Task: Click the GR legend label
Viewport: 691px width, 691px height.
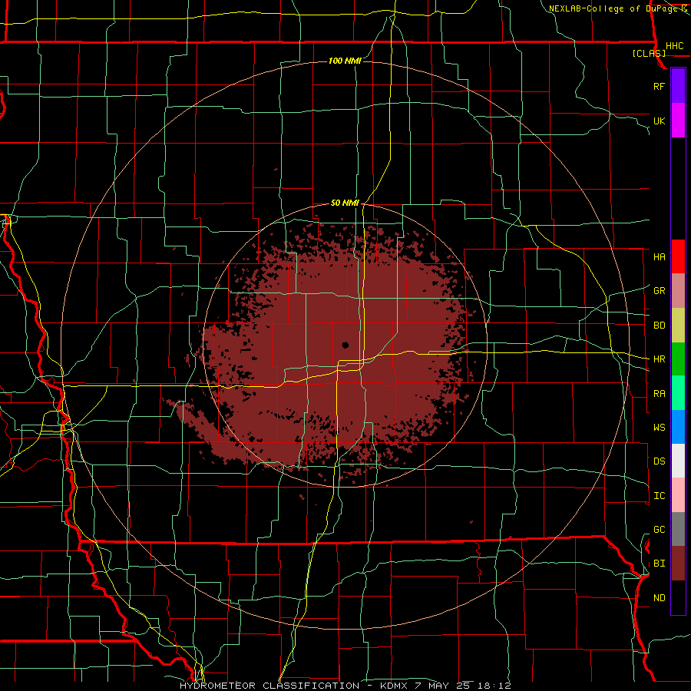Action: pyautogui.click(x=660, y=291)
